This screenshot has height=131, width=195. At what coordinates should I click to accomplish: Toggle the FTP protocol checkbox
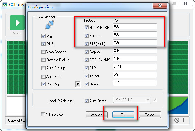[86, 68]
